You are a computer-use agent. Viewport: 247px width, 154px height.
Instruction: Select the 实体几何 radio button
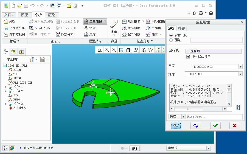pos(171,35)
